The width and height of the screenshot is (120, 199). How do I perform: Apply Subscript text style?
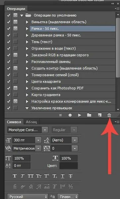click(x=55, y=176)
